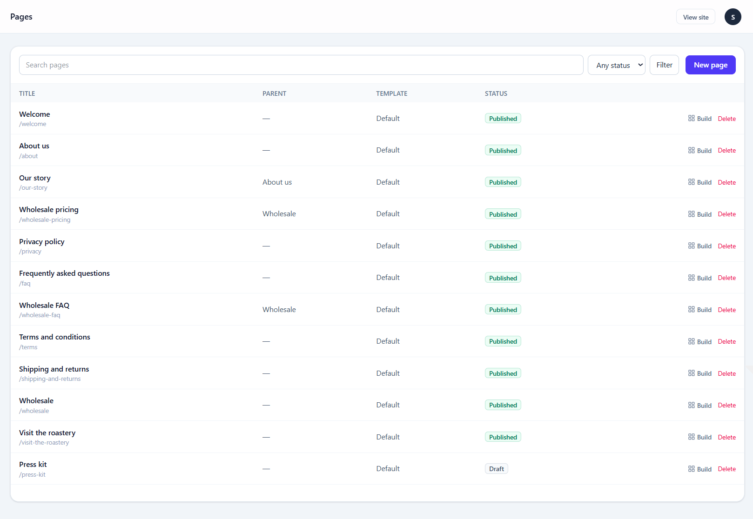The height and width of the screenshot is (519, 753).
Task: Delete the Visit the roastery page
Action: coord(726,437)
